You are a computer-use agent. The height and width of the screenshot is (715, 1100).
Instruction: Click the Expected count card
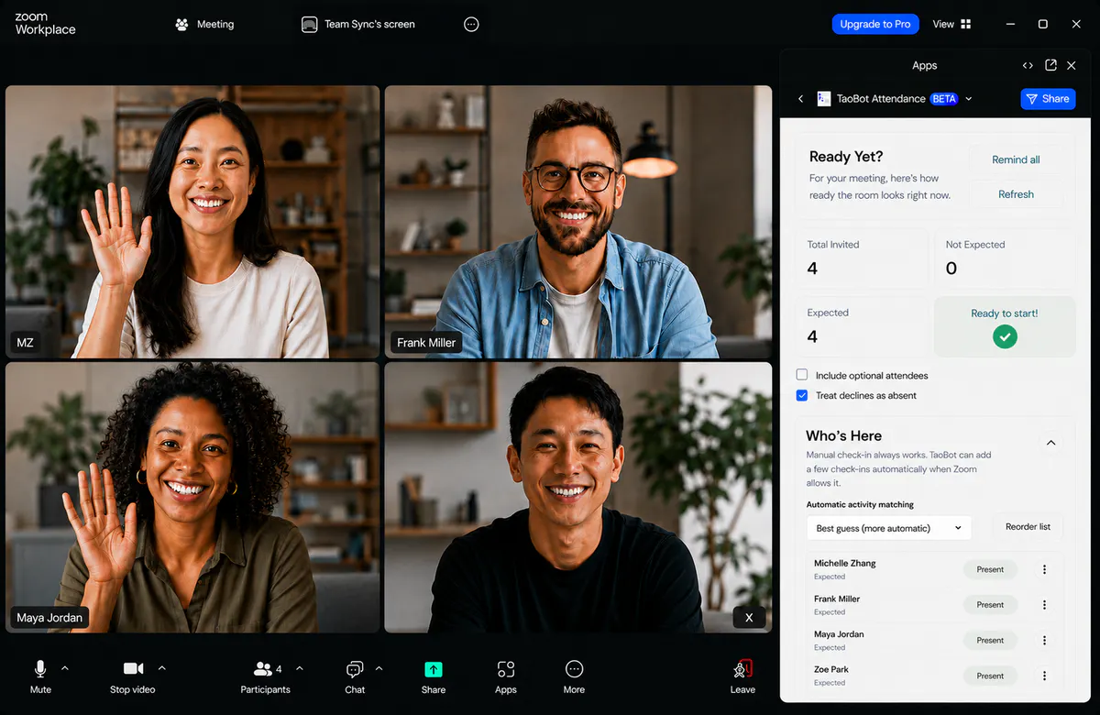863,326
